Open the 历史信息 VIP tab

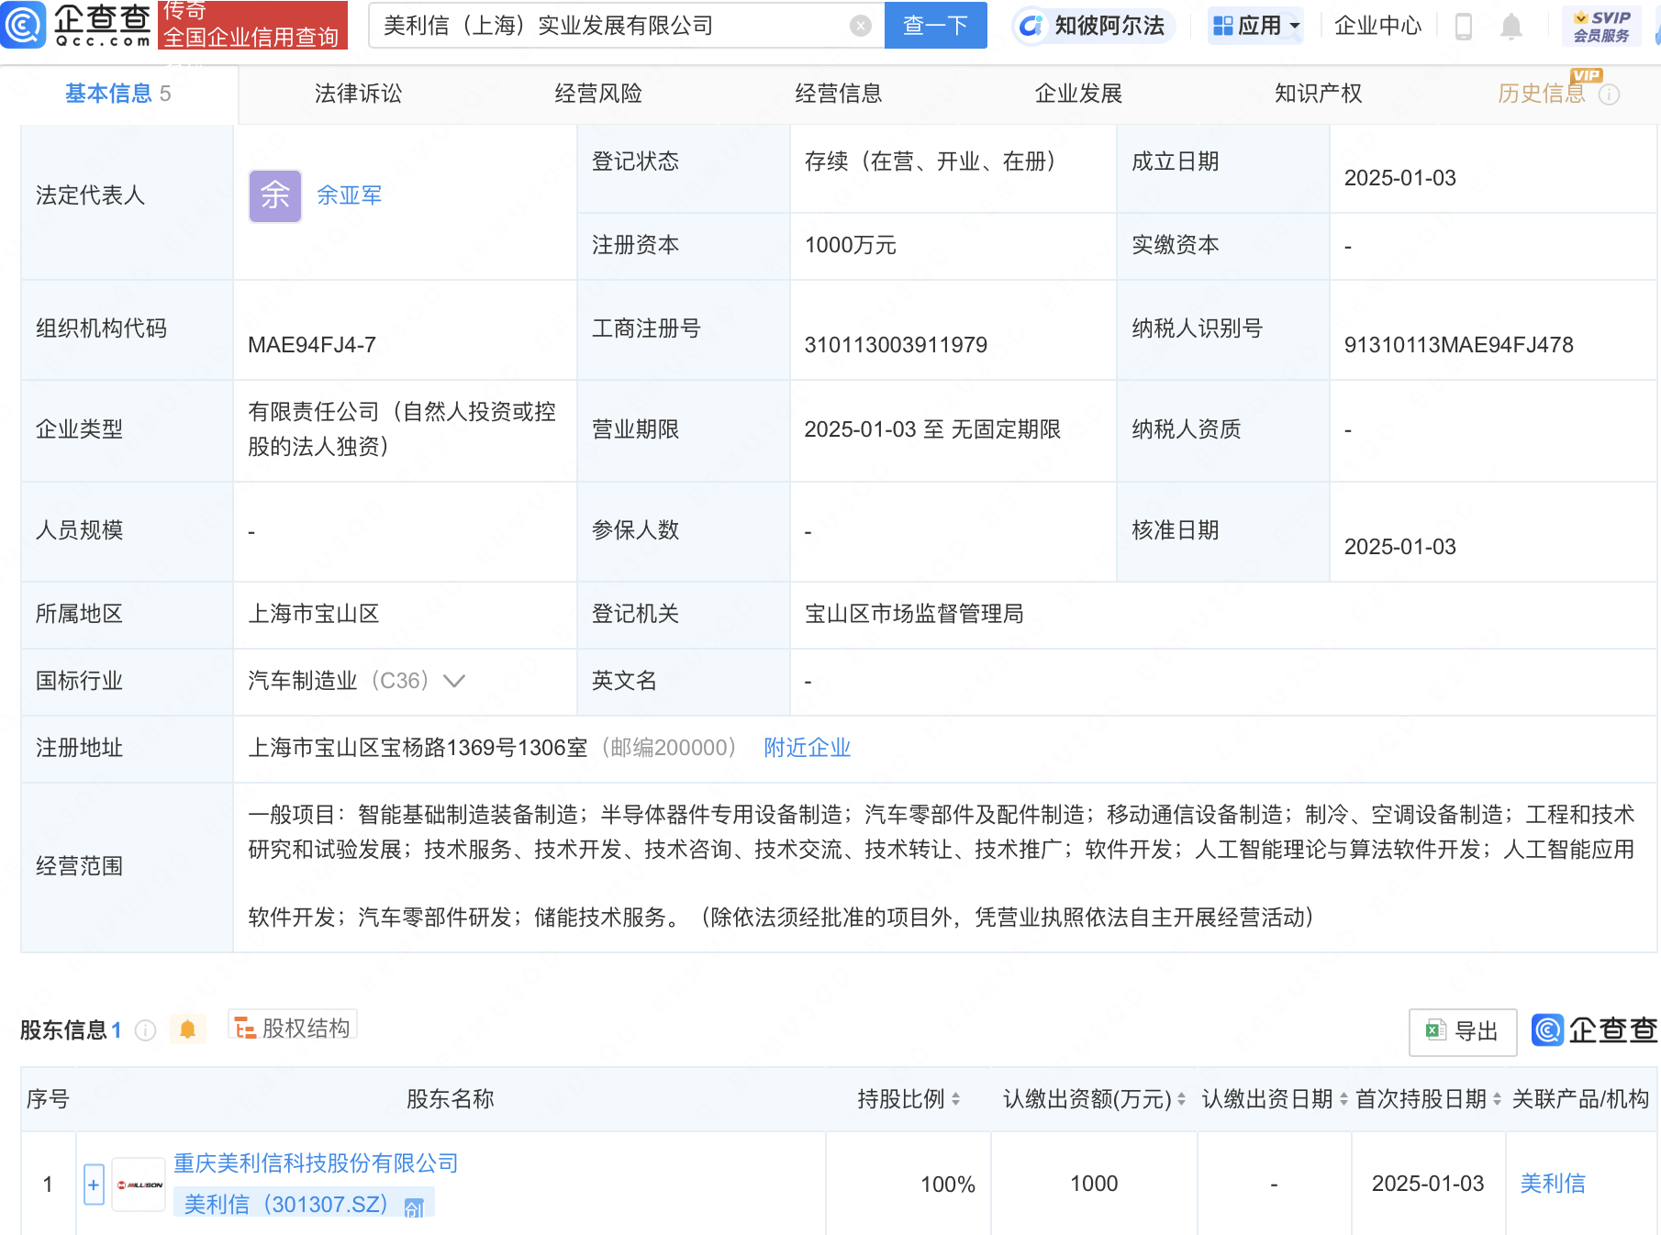click(x=1542, y=94)
